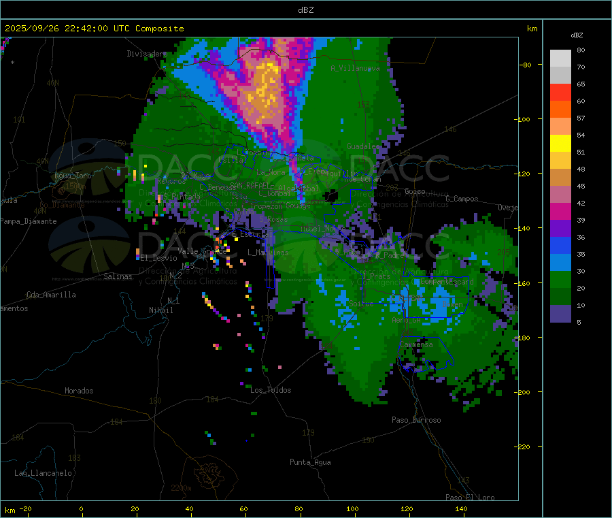Click the dBZ title at top
Image resolution: width=612 pixels, height=518 pixels.
[x=305, y=10]
